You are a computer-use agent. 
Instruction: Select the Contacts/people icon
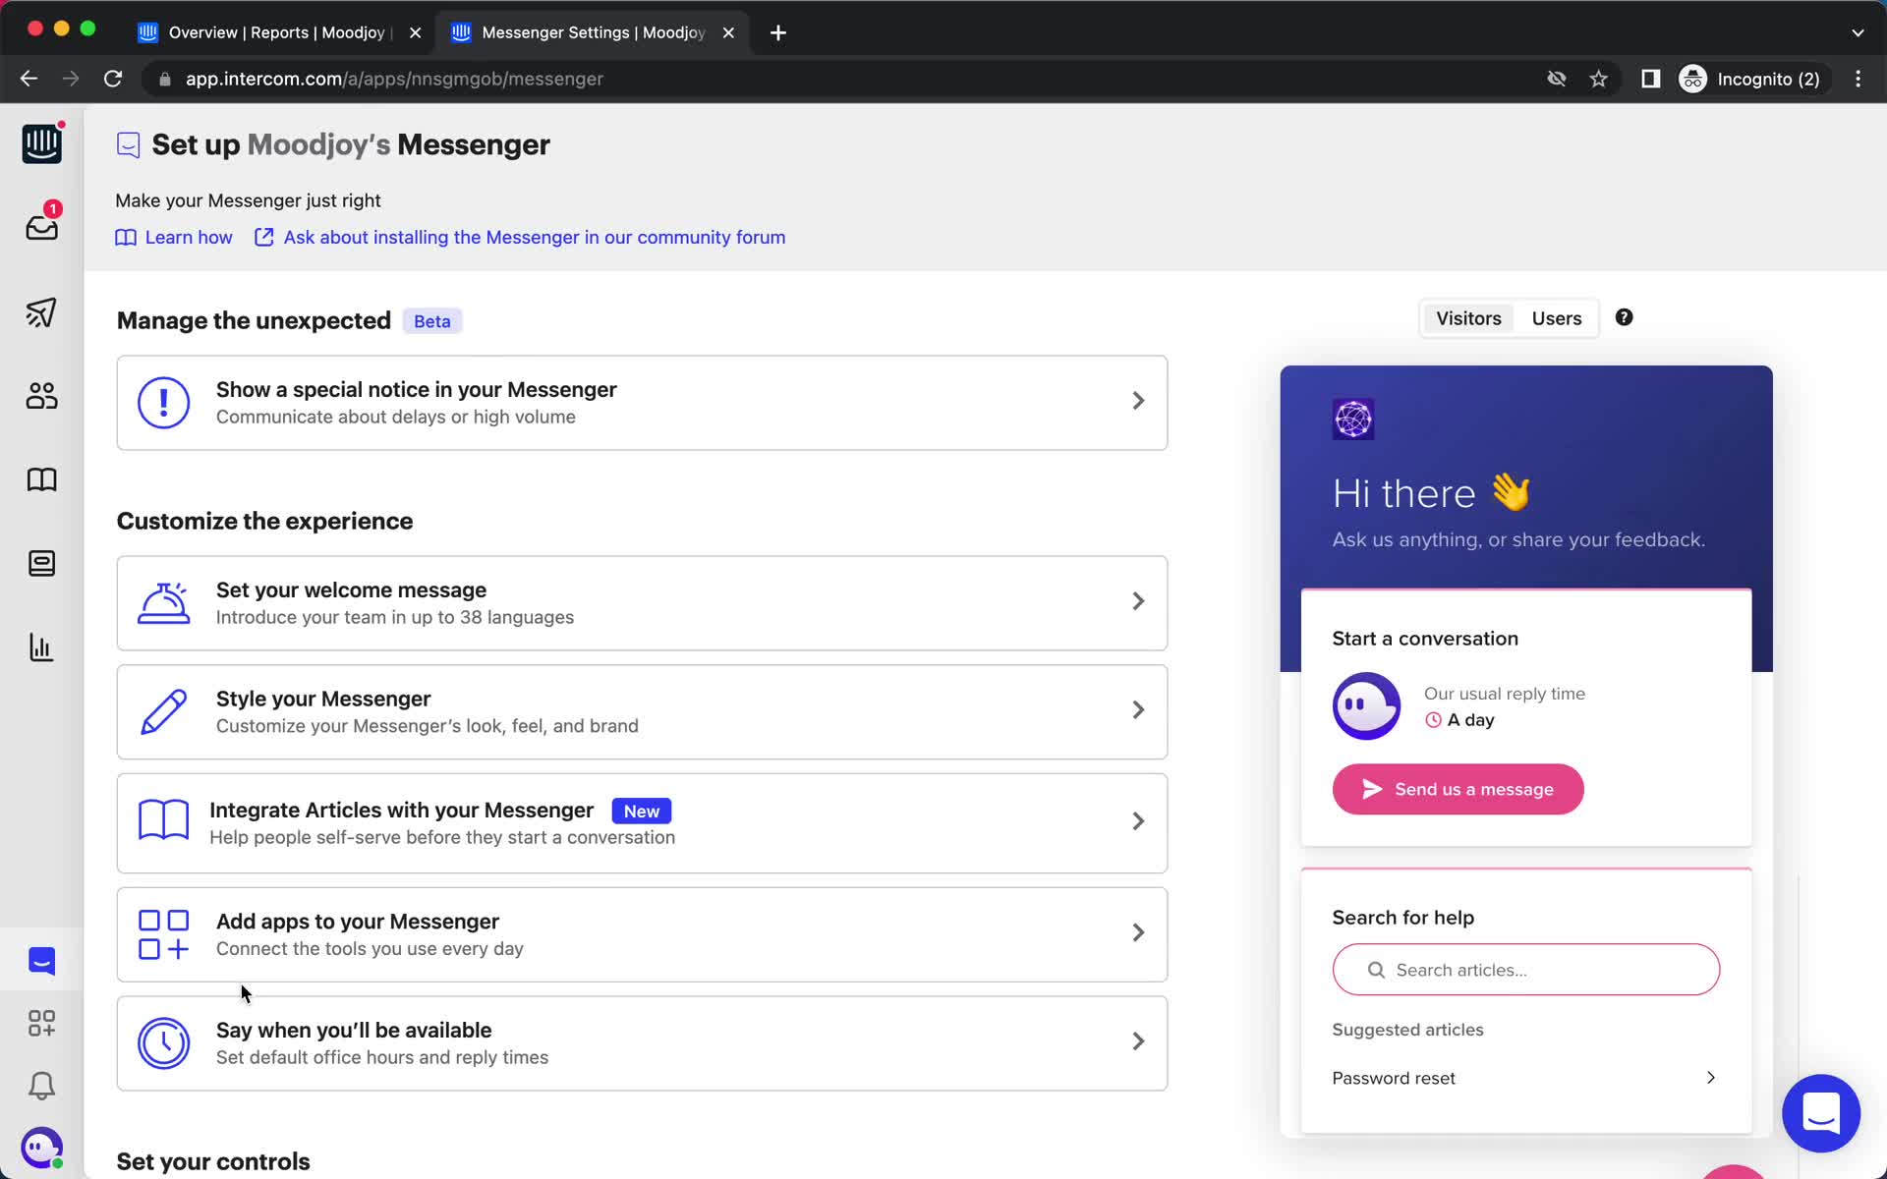pyautogui.click(x=40, y=395)
